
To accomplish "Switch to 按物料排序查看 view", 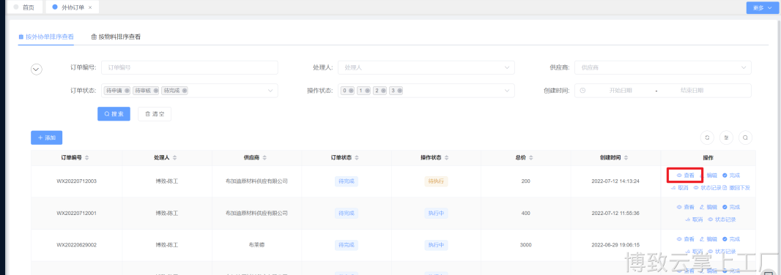I will [x=116, y=37].
